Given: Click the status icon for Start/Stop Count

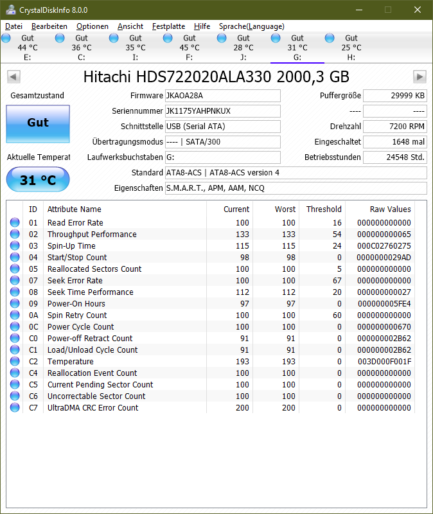Looking at the screenshot, I should click(x=15, y=257).
